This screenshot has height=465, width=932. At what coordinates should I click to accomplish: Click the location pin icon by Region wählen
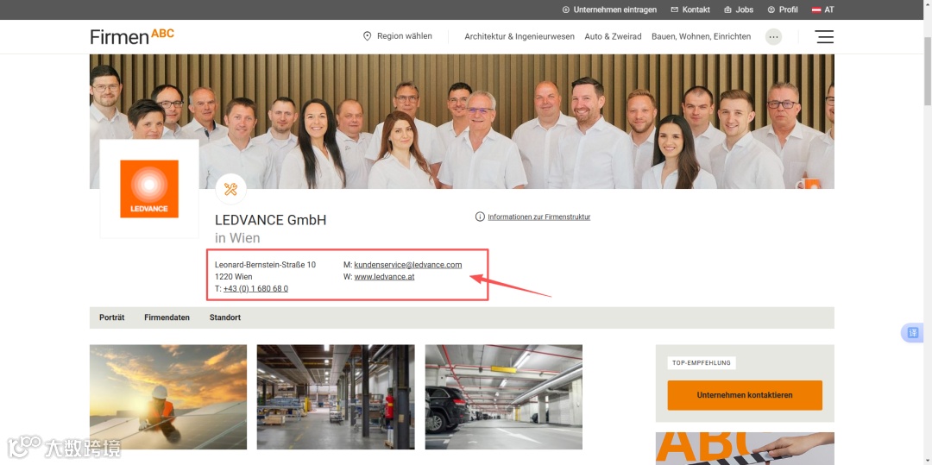pyautogui.click(x=368, y=36)
